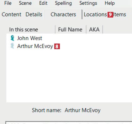Select the Characters tab
132x124 pixels.
click(63, 14)
